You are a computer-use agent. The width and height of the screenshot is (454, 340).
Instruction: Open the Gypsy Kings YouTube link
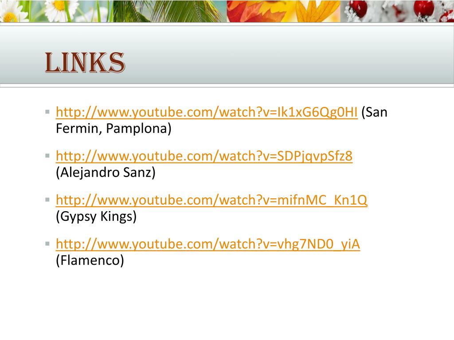point(211,200)
